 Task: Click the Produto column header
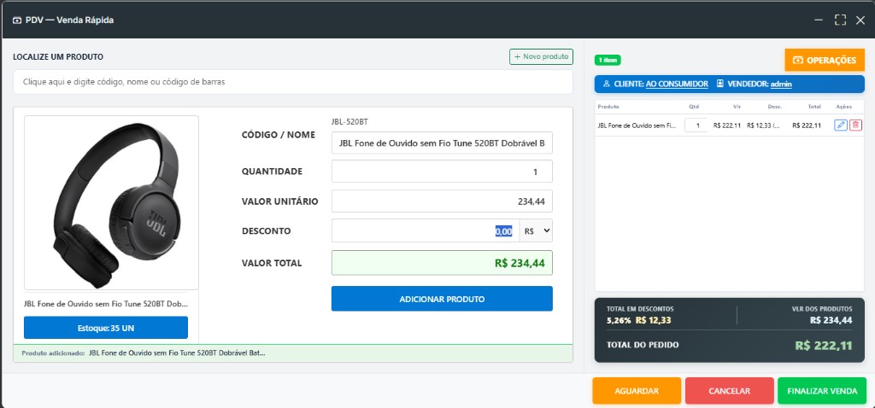tap(608, 107)
